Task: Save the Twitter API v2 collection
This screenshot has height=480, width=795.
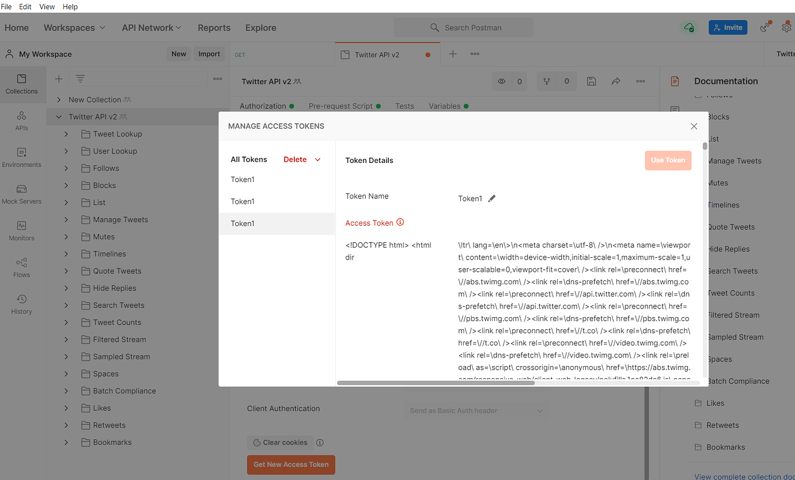Action: tap(591, 81)
